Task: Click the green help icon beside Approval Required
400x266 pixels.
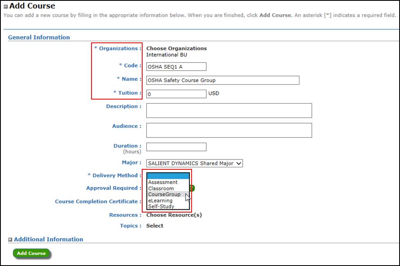Action: (x=192, y=188)
